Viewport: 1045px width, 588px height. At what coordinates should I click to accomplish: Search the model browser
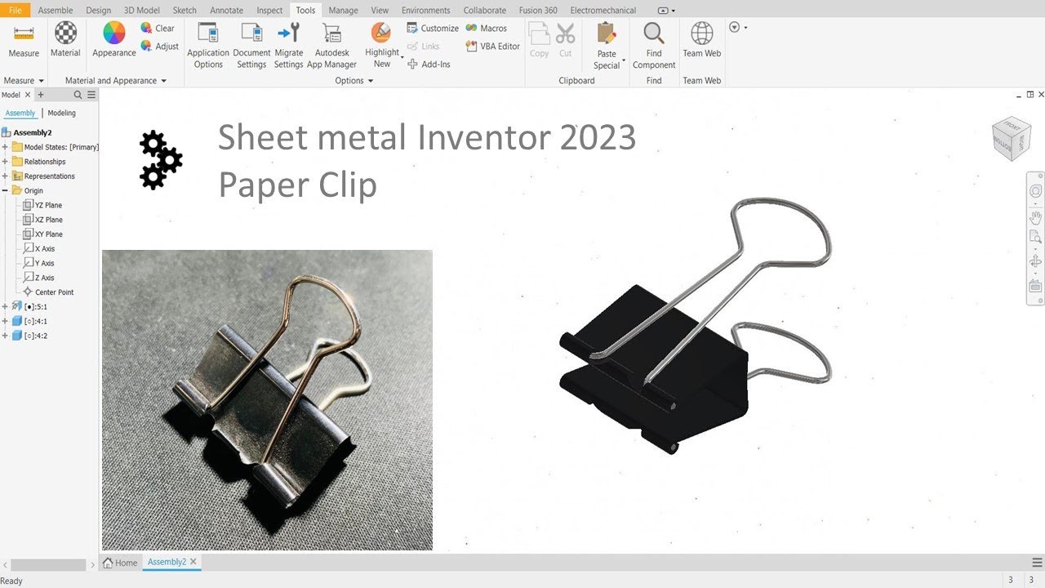(78, 95)
